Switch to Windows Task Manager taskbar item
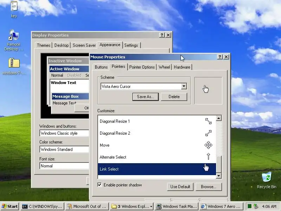This screenshot has width=281, height=211. point(176,206)
